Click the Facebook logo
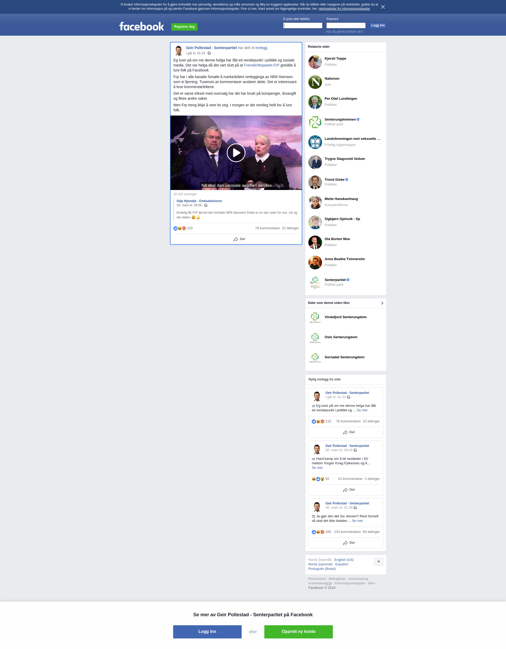Image resolution: width=506 pixels, height=649 pixels. point(142,26)
